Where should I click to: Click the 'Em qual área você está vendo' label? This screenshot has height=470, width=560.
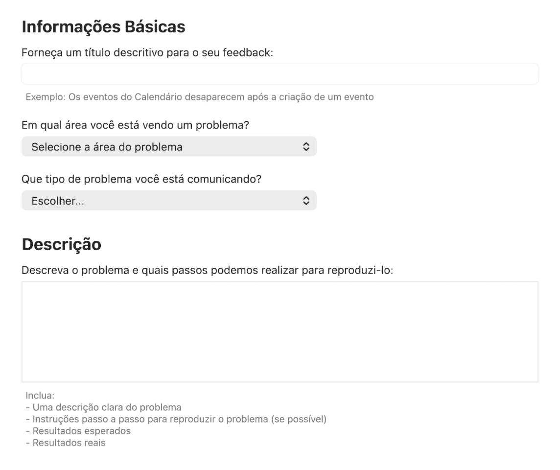tap(136, 125)
